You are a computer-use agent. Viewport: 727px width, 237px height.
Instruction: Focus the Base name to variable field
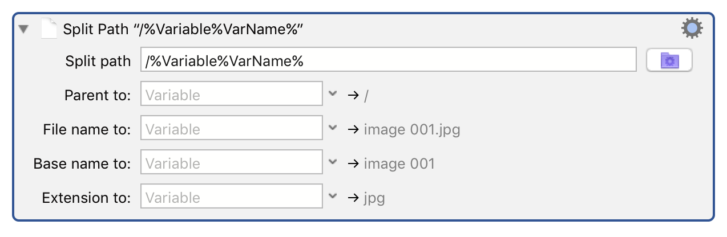pos(232,162)
